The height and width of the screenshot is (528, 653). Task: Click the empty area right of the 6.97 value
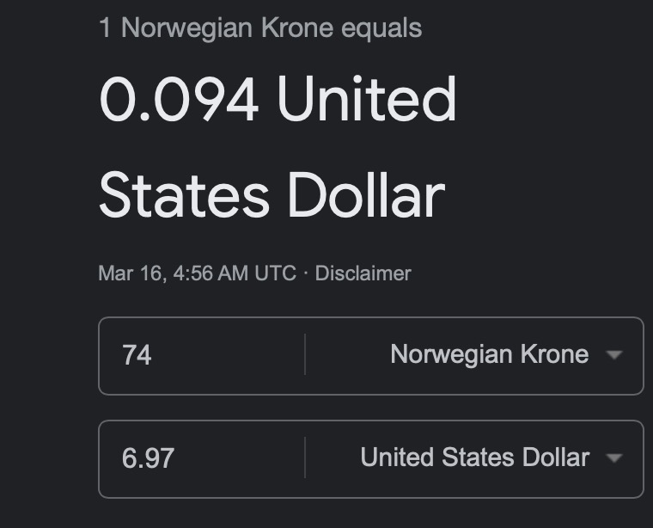pyautogui.click(x=239, y=458)
